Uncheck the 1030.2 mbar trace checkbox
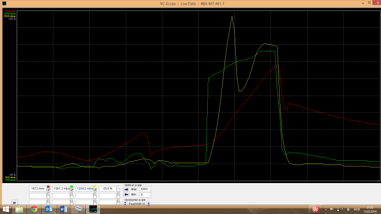Image resolution: width=381 pixels, height=214 pixels. tap(95, 190)
